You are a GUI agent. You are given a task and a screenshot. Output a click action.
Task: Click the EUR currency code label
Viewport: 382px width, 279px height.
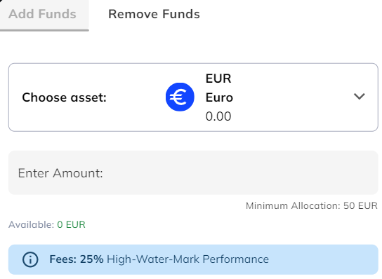point(218,79)
